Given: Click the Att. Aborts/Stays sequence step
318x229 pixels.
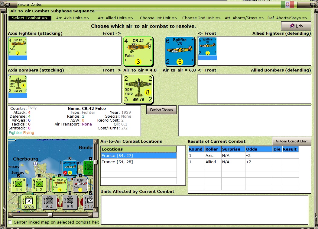Looking at the screenshot, I should tap(244, 18).
